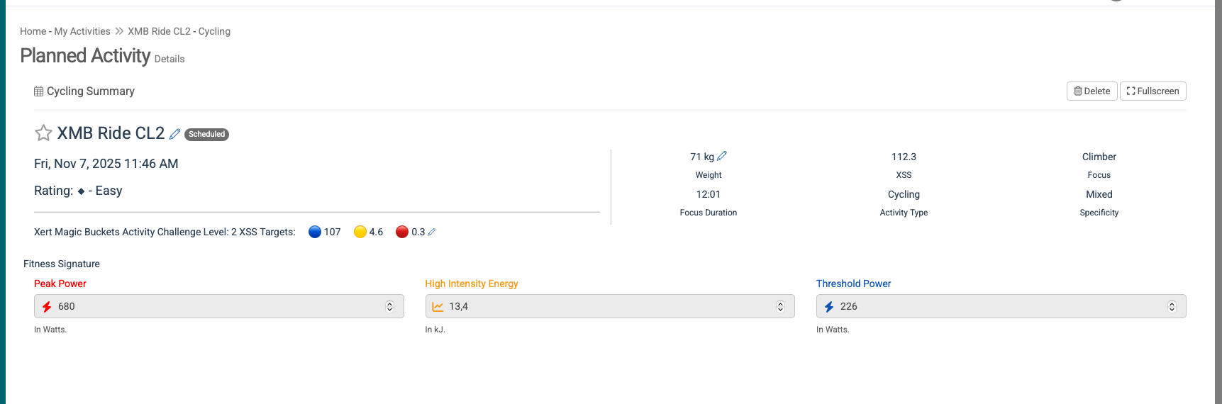The height and width of the screenshot is (404, 1222).
Task: Toggle the favorite star for XMB Ride CL2
Action: coord(43,133)
